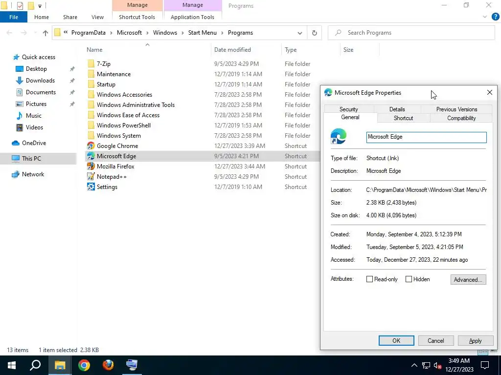This screenshot has height=375, width=501.
Task: Show hidden system tray icons
Action: click(414, 365)
